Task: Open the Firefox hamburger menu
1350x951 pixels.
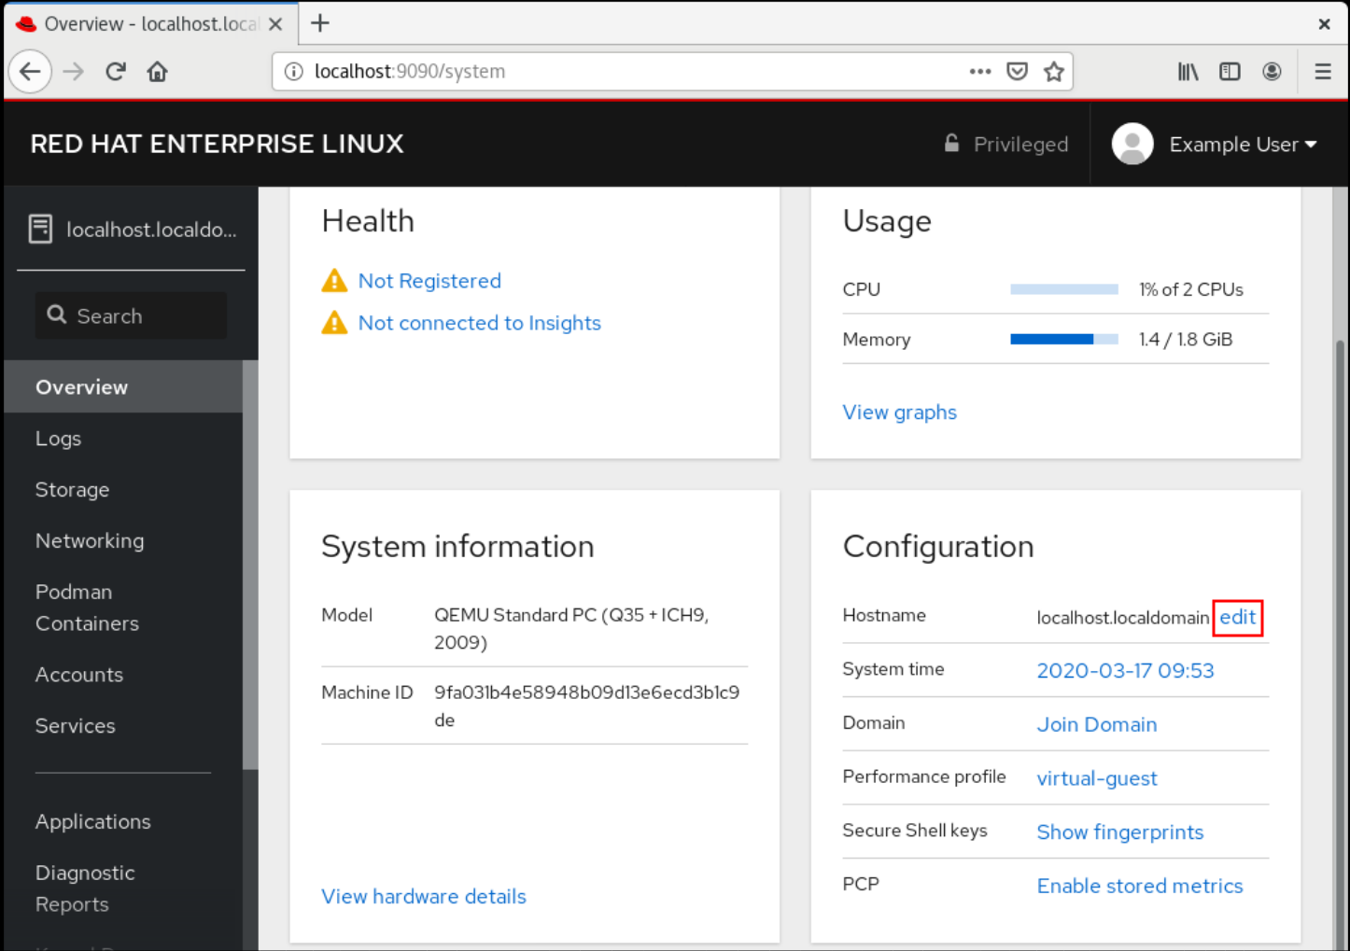Action: point(1323,72)
